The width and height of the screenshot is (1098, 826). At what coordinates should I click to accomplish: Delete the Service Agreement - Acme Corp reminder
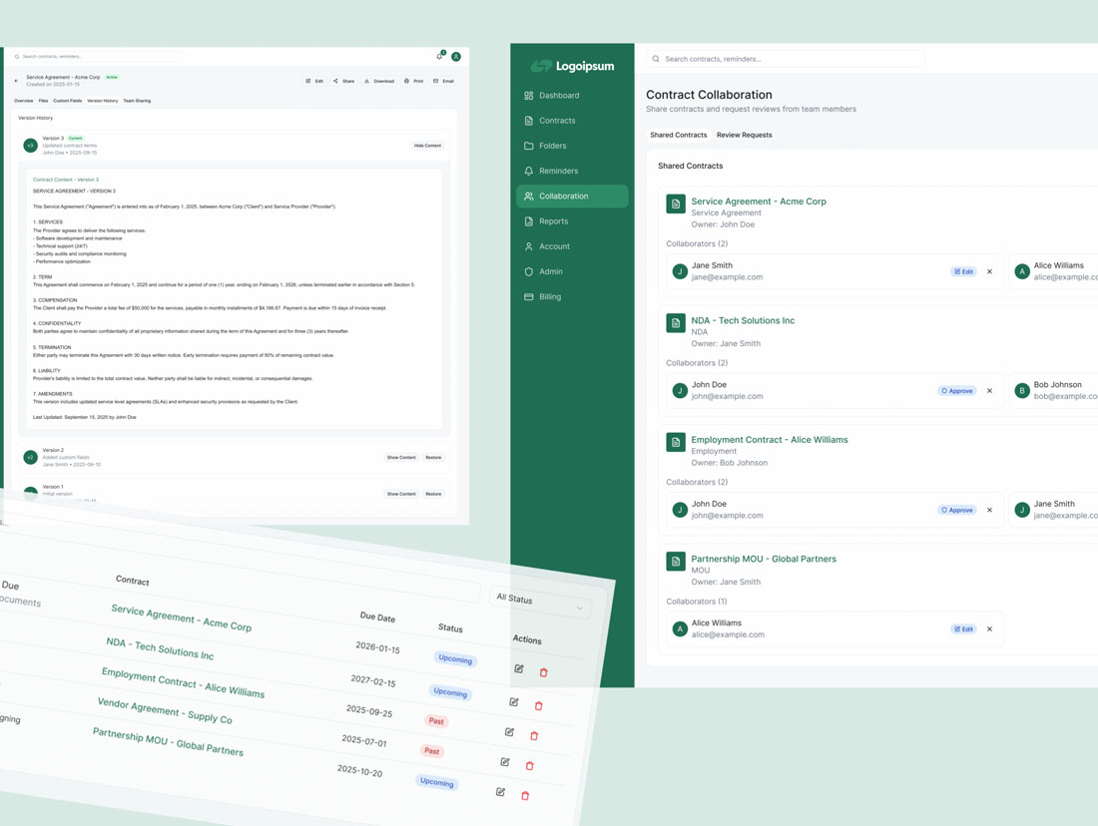(544, 672)
